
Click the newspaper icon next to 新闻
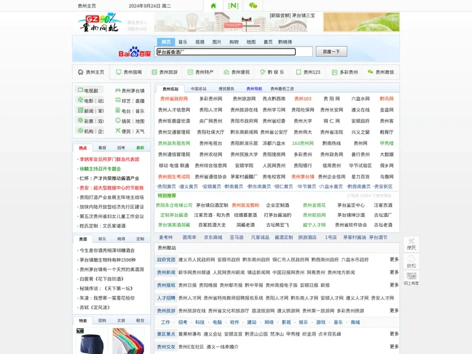tap(81, 110)
